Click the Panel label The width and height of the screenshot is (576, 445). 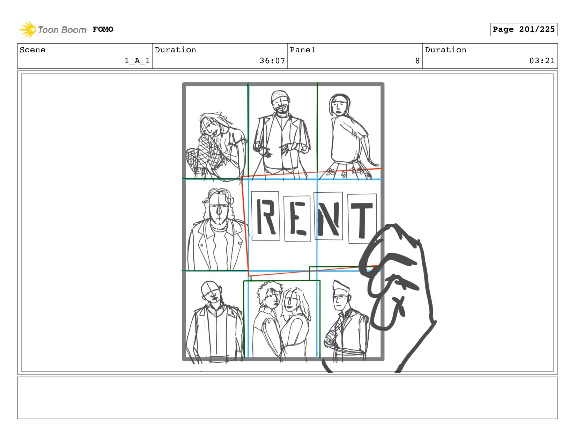(x=303, y=50)
